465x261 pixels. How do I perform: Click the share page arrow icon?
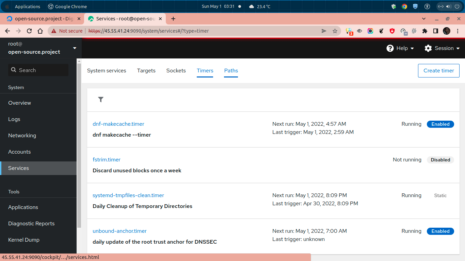click(x=324, y=31)
